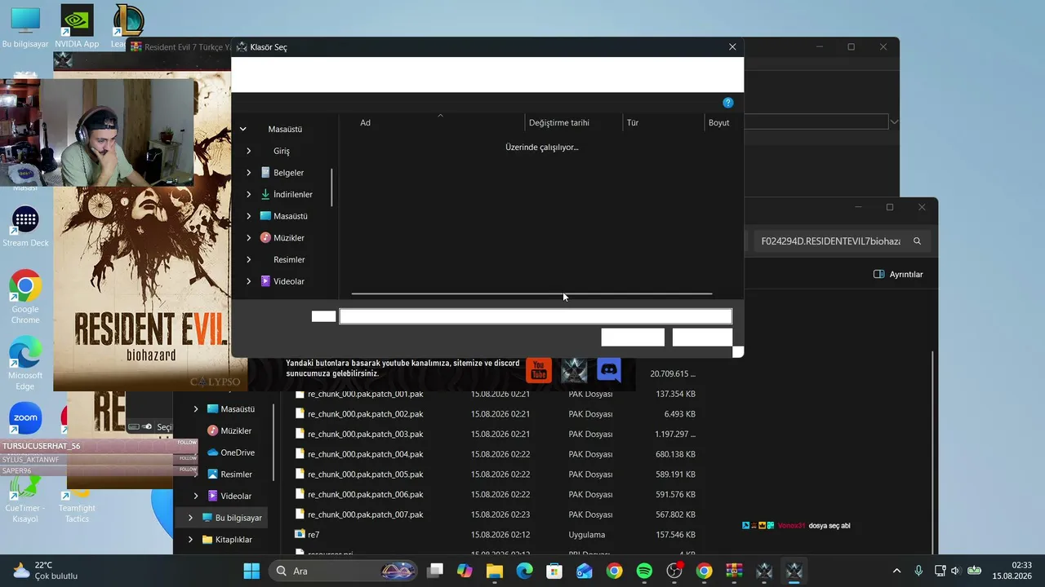Select the re7 application file
This screenshot has height=587, width=1045.
click(307, 535)
